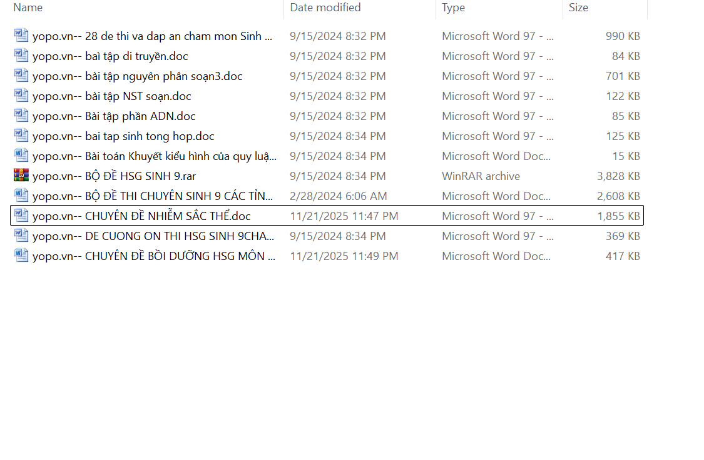Click the Word icon of bai tap sinh tong hop.doc

click(21, 136)
